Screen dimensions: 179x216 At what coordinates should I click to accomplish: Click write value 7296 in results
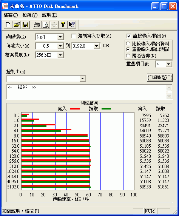pyautogui.click(x=147, y=115)
